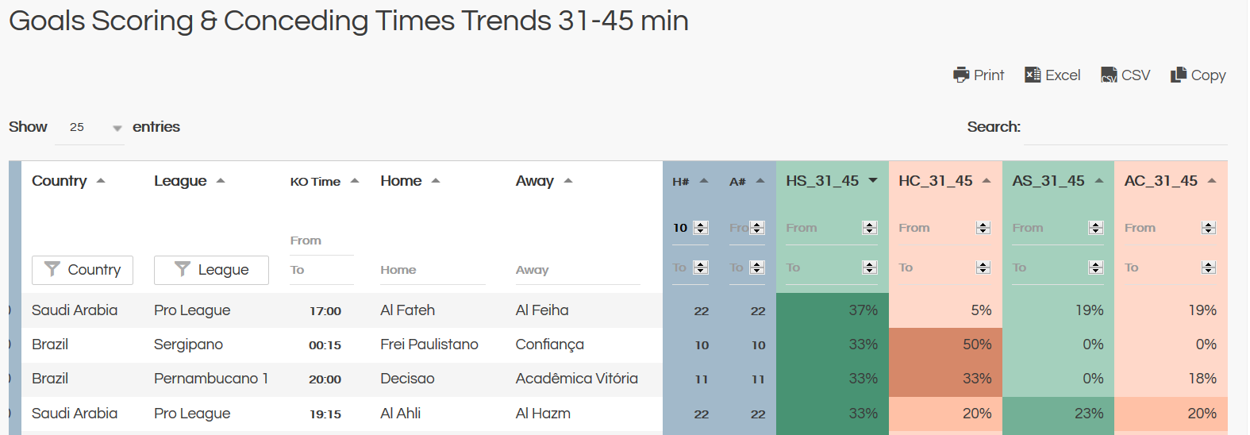Image resolution: width=1250 pixels, height=435 pixels.
Task: Open the Show entries count dropdown
Action: [x=90, y=127]
